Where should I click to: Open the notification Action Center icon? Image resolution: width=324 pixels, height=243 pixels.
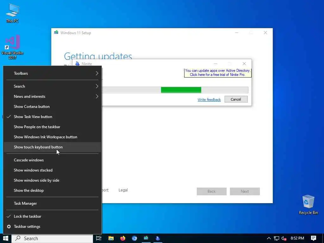tap(314, 239)
